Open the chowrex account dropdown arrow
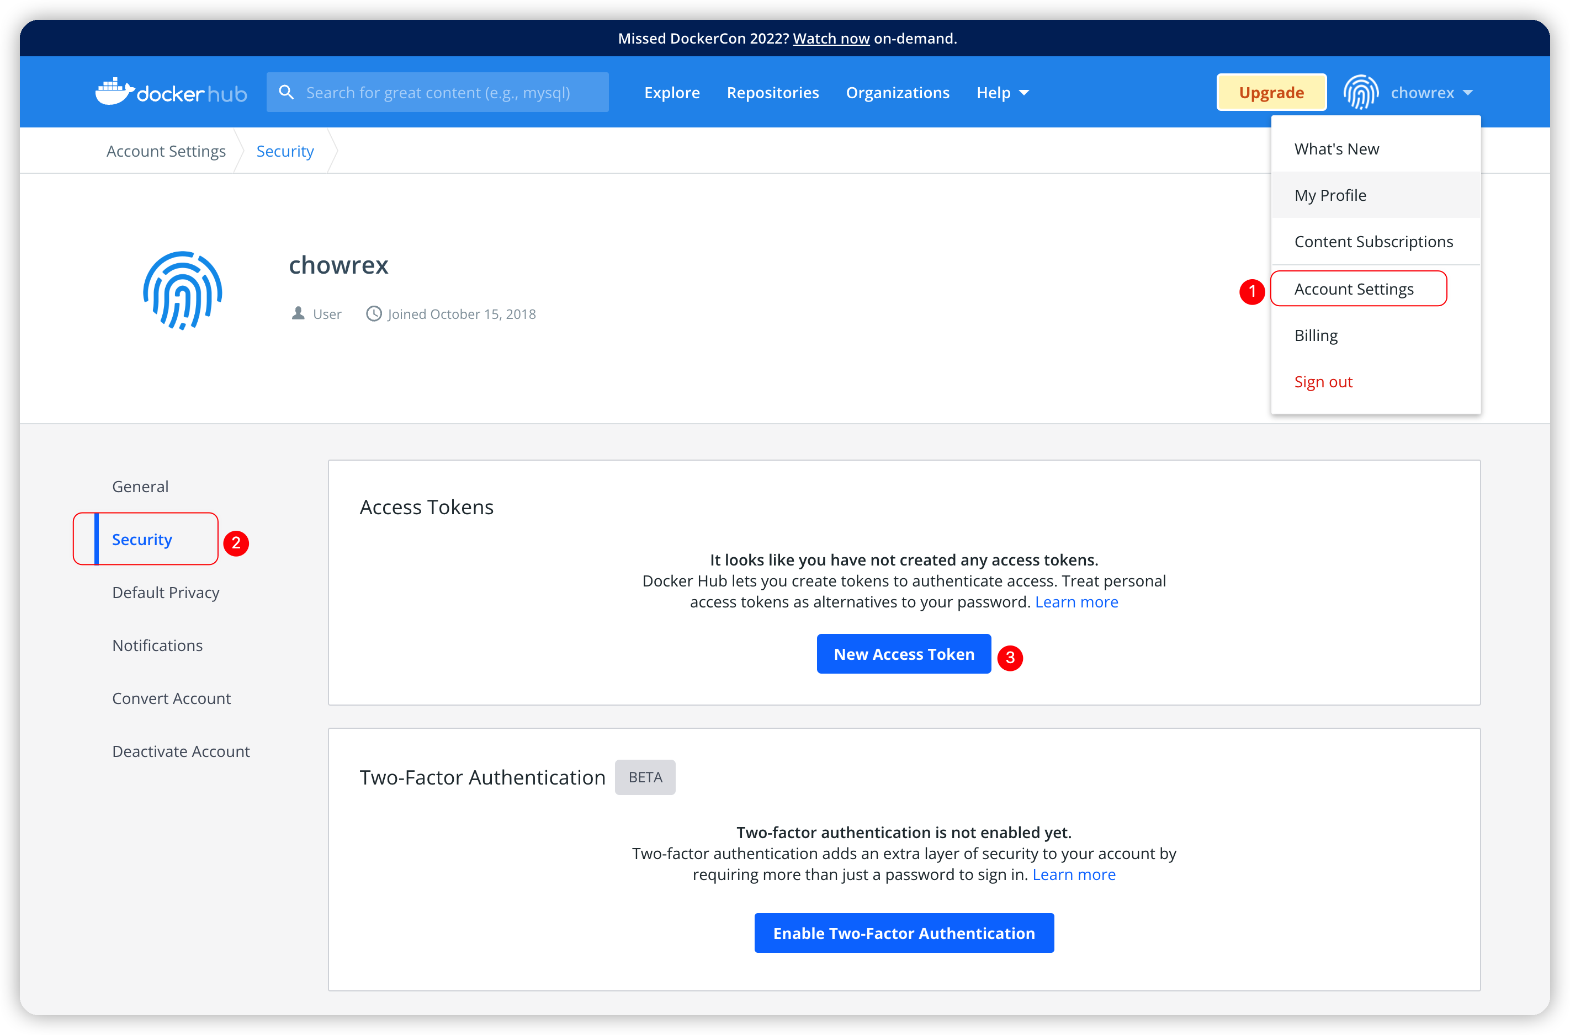This screenshot has width=1570, height=1035. pyautogui.click(x=1468, y=93)
